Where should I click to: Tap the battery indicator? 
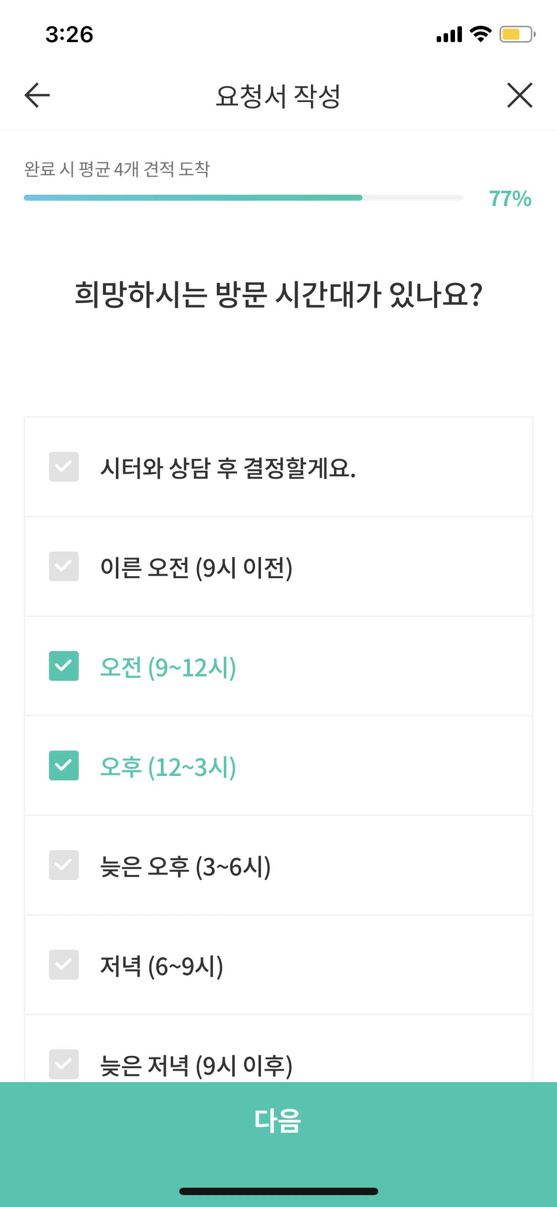515,34
